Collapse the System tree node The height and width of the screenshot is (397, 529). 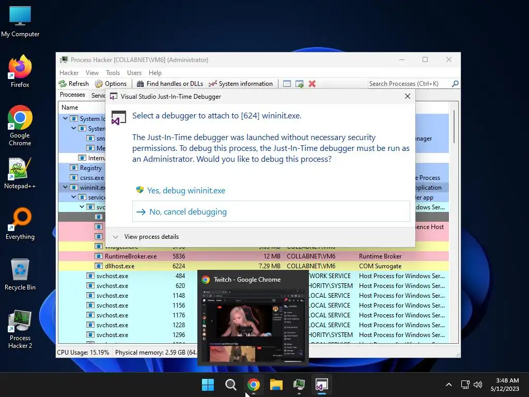73,128
